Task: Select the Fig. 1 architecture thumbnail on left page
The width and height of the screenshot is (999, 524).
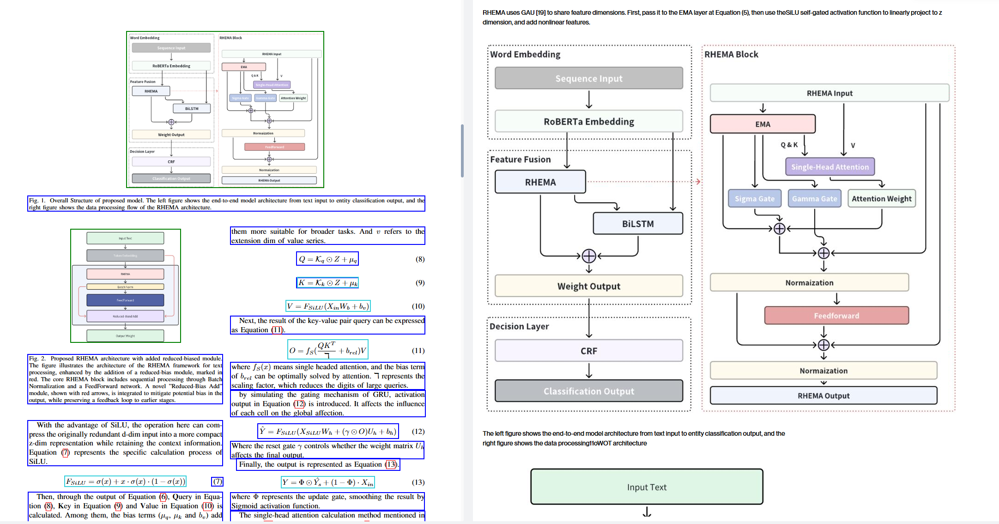Action: 225,110
